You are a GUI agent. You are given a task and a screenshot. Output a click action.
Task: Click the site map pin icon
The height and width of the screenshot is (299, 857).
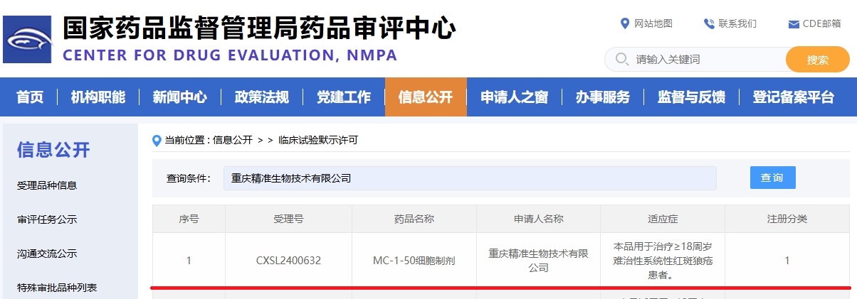pyautogui.click(x=625, y=23)
